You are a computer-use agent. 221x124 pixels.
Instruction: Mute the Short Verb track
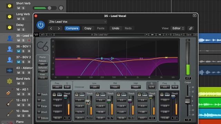[x=18, y=8]
